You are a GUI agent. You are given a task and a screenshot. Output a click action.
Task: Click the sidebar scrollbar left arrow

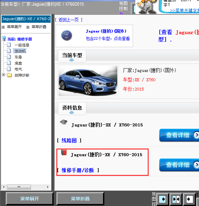click(4, 187)
